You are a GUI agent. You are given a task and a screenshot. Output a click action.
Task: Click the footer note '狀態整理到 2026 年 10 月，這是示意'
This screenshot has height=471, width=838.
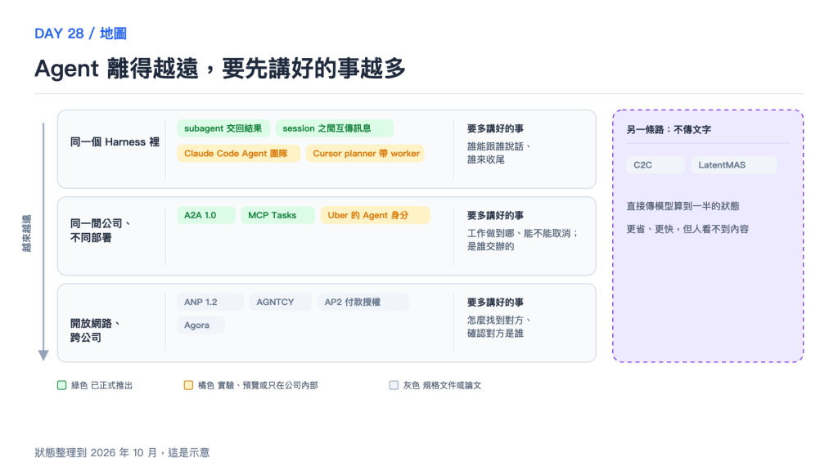coord(123,453)
